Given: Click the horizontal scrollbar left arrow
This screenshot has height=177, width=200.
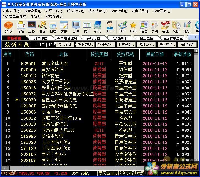Looking at the screenshot, I should point(4,168).
